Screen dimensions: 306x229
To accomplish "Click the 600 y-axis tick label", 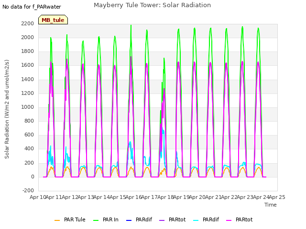I will point(29,135).
